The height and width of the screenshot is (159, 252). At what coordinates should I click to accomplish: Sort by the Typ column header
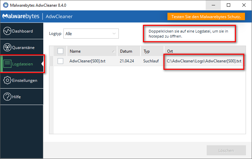[152, 51]
